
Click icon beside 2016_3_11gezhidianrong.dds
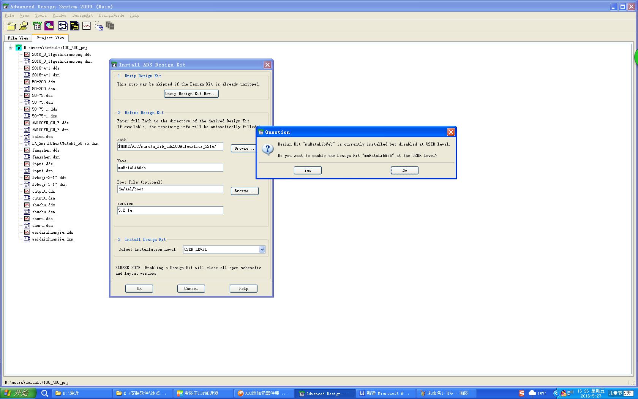point(27,55)
